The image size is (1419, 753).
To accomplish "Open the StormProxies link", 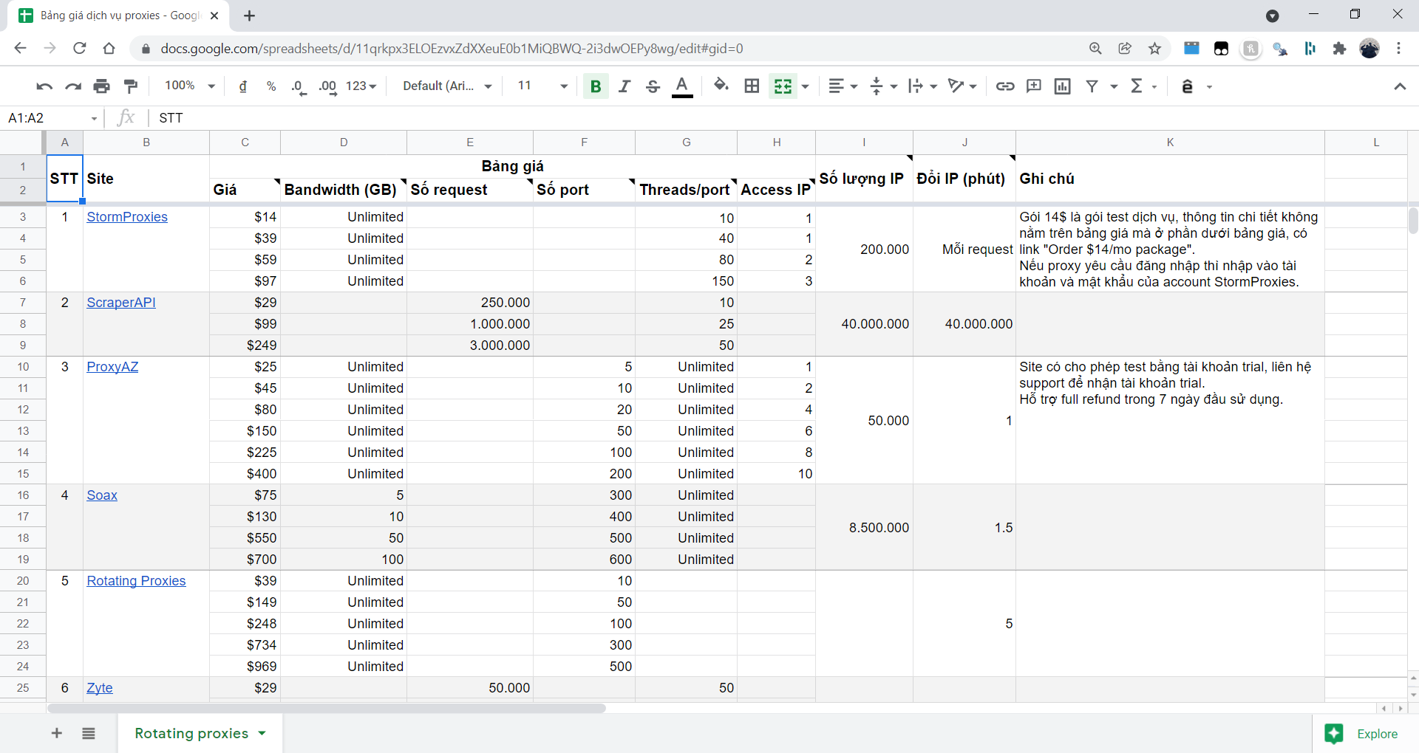I will coord(127,217).
